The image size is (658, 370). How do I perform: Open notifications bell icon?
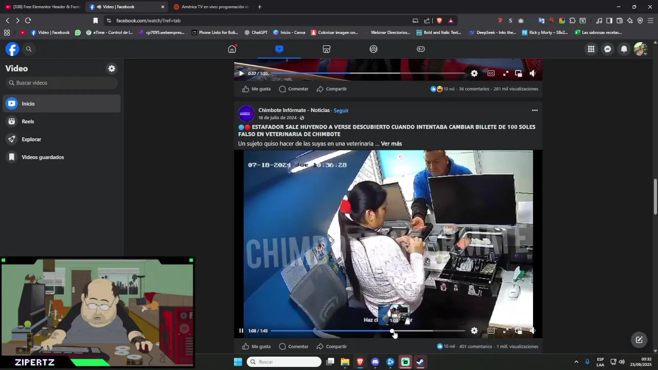click(624, 49)
